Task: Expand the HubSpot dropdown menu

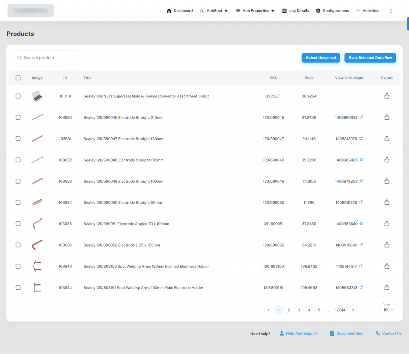Action: coord(214,11)
